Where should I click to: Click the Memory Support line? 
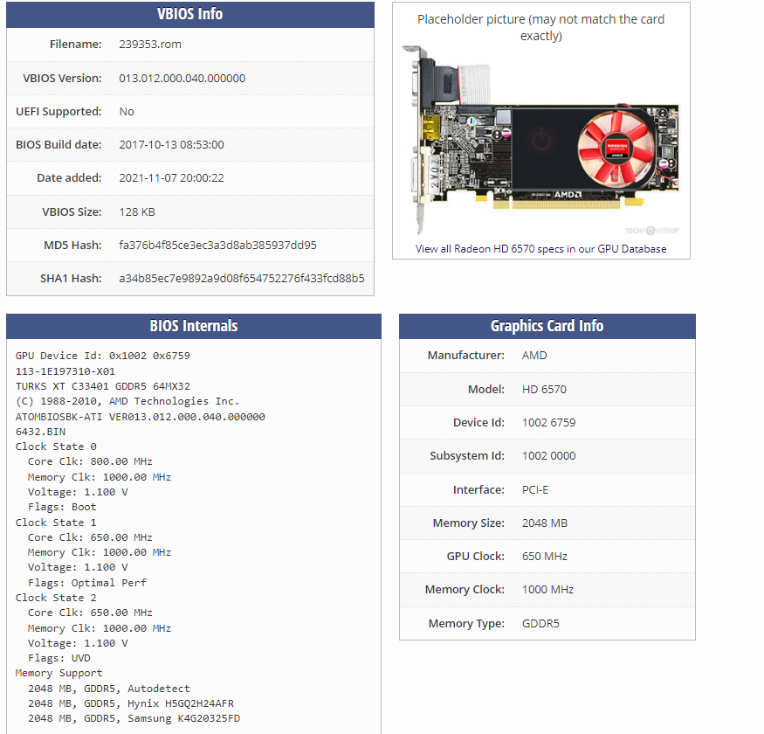(x=59, y=674)
